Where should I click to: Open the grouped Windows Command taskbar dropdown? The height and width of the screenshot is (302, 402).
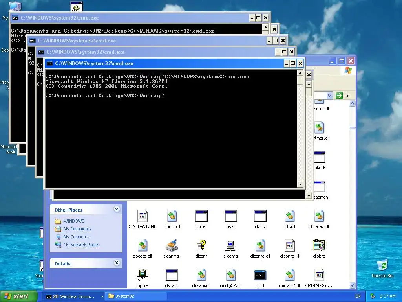click(x=102, y=296)
